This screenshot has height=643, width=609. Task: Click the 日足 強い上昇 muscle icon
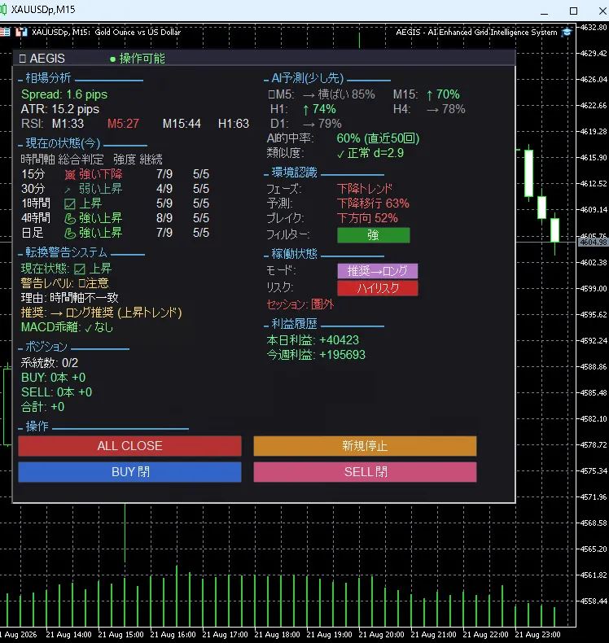click(x=70, y=234)
